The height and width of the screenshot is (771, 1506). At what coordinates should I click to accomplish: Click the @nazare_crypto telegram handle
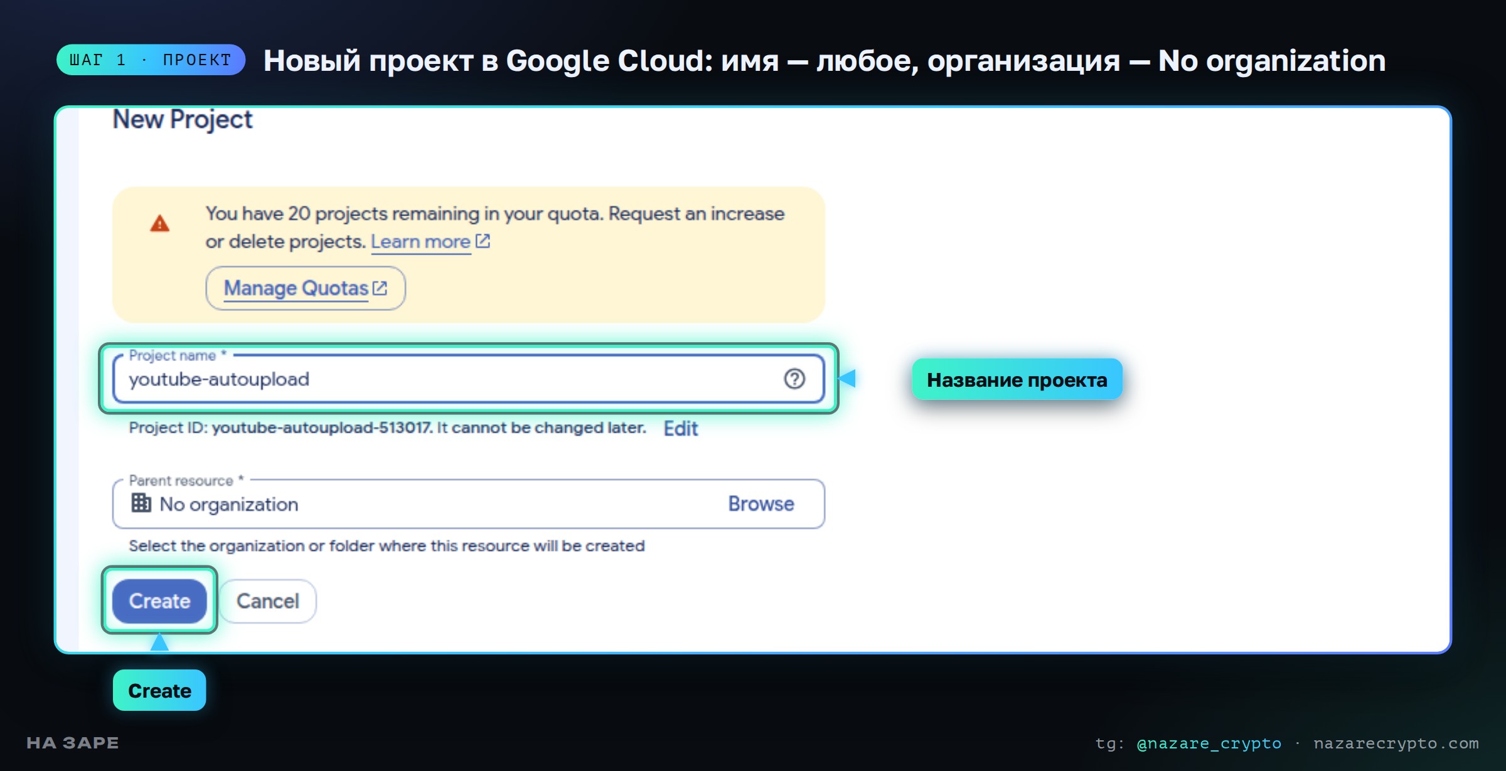[x=1209, y=743]
